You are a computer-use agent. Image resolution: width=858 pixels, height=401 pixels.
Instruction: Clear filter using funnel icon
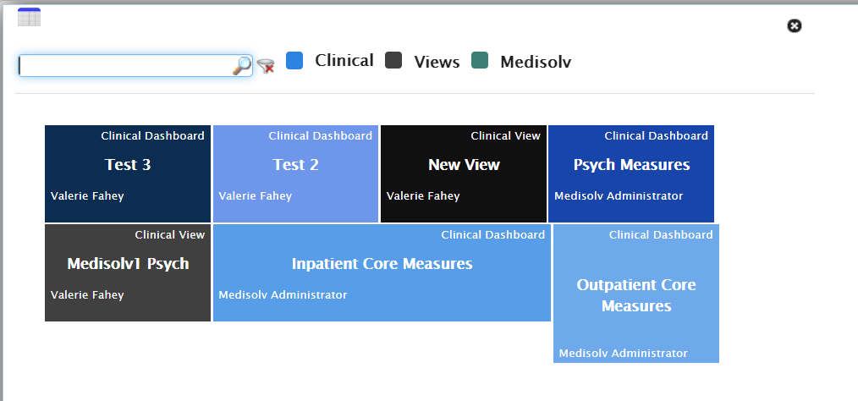pyautogui.click(x=266, y=66)
